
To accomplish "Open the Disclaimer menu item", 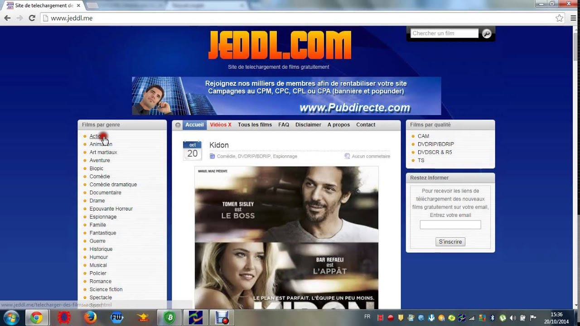I will click(x=308, y=125).
